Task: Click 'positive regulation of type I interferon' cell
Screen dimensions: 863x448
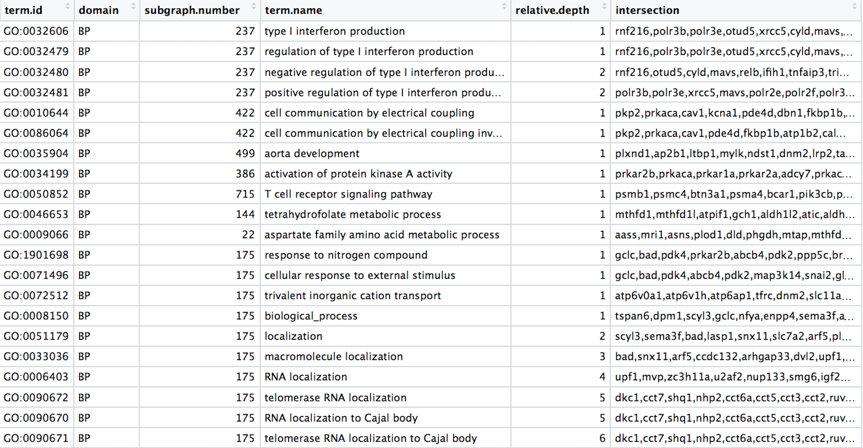Action: [385, 92]
